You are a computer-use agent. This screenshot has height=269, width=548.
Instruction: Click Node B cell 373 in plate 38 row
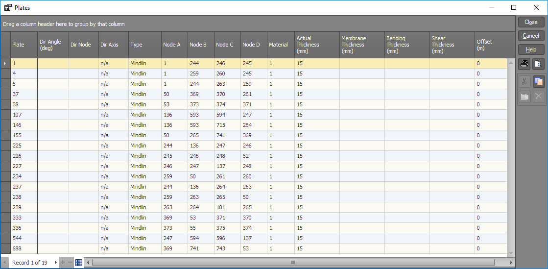pos(201,104)
